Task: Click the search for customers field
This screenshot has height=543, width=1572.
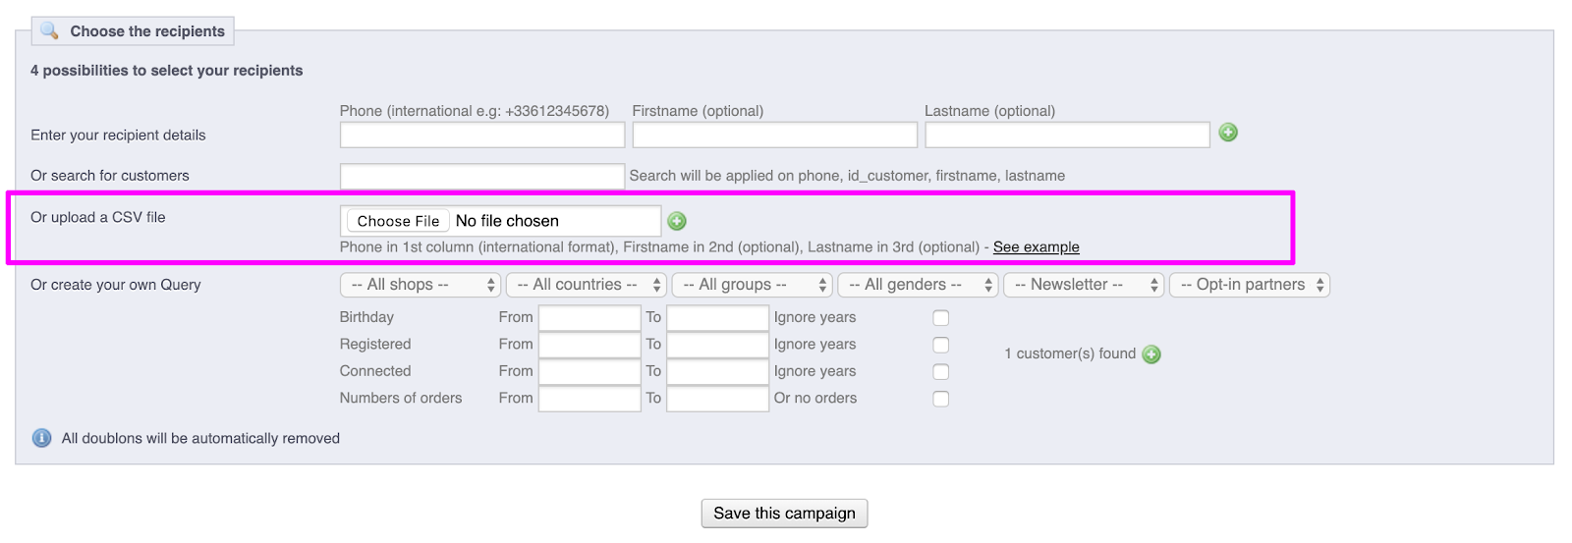Action: (481, 176)
